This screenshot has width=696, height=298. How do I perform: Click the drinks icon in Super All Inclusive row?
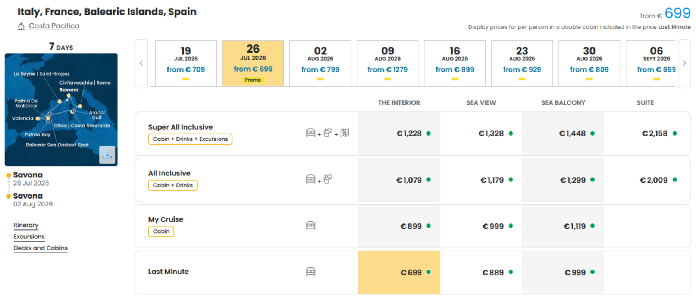tap(327, 133)
